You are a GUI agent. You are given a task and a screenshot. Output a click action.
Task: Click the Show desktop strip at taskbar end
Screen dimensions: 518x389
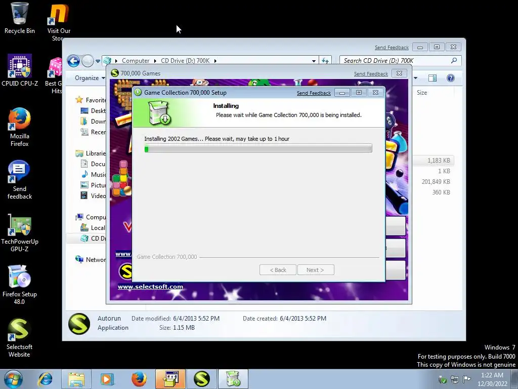tap(514, 379)
